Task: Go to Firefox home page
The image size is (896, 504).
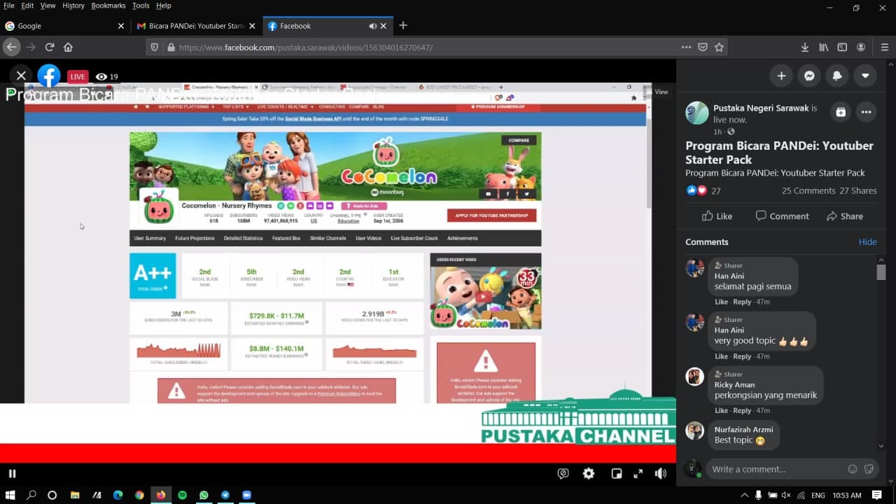Action: [68, 47]
